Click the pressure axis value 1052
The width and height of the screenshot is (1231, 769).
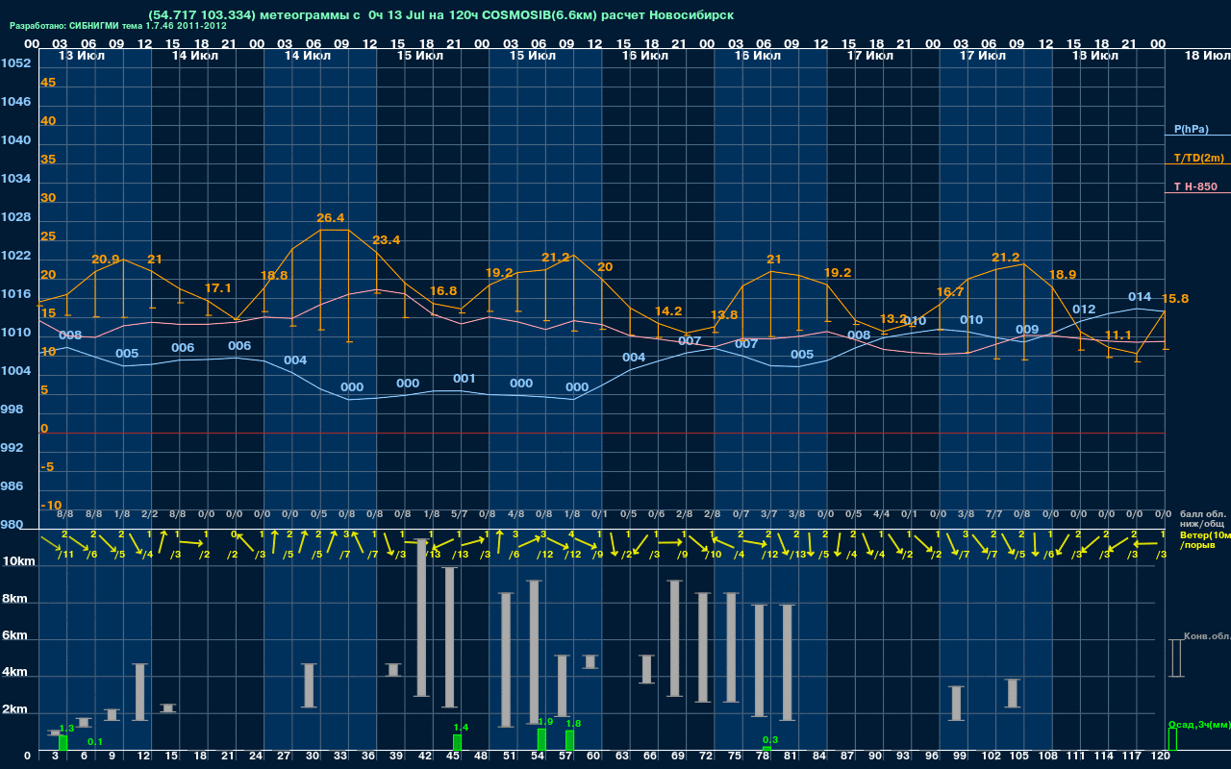pyautogui.click(x=15, y=63)
